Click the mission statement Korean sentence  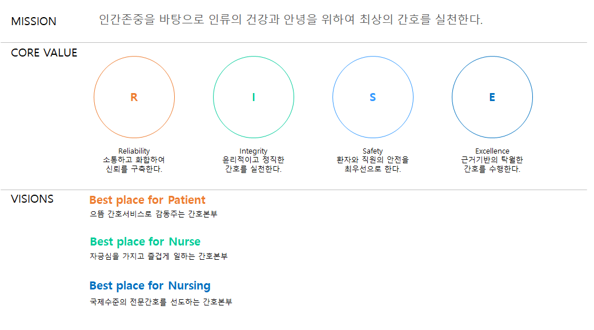291,19
